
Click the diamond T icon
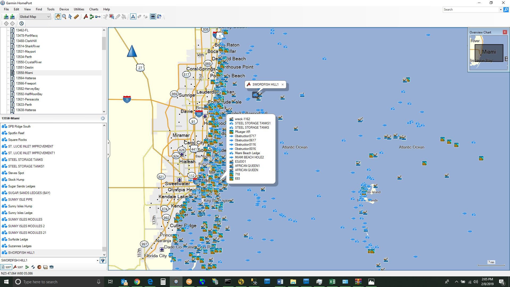tap(6, 24)
